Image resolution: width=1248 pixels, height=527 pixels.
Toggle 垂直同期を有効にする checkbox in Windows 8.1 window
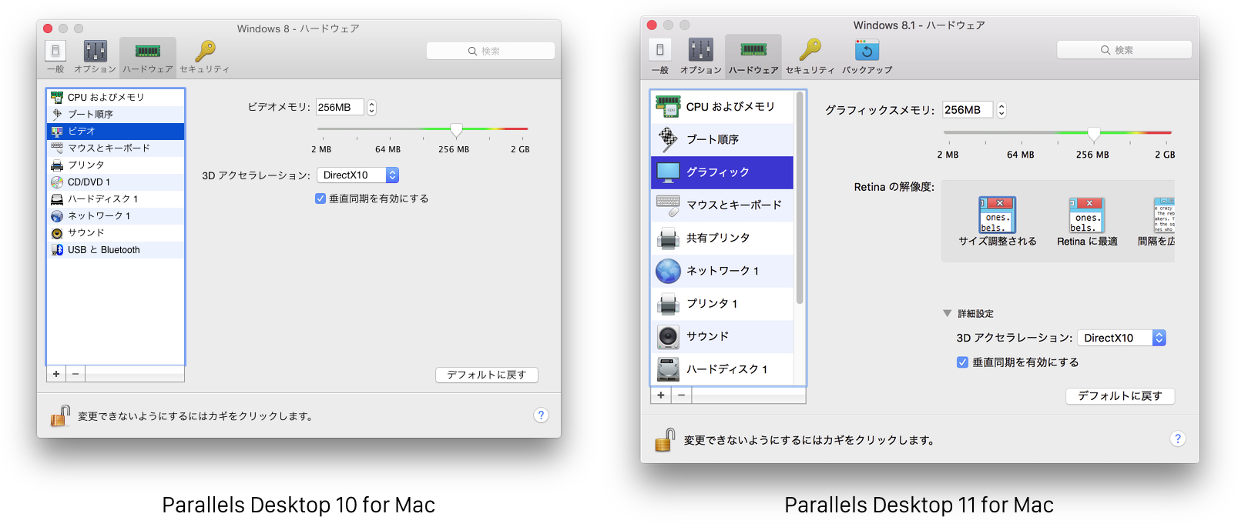pyautogui.click(x=962, y=362)
